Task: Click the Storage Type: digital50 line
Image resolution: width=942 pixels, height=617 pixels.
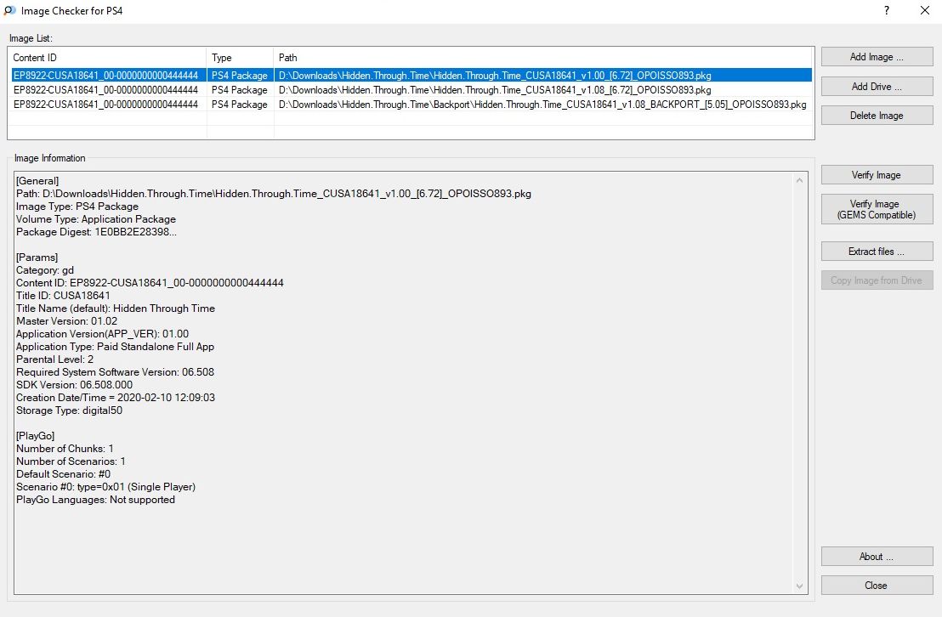Action: 69,410
